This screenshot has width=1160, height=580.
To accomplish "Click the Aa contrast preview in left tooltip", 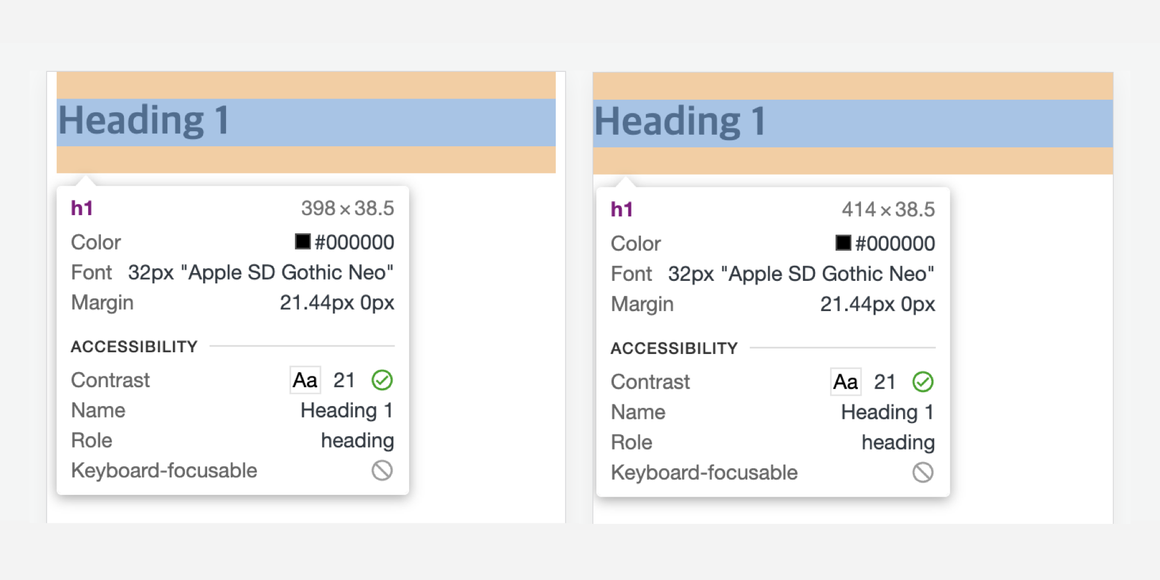I will 305,380.
